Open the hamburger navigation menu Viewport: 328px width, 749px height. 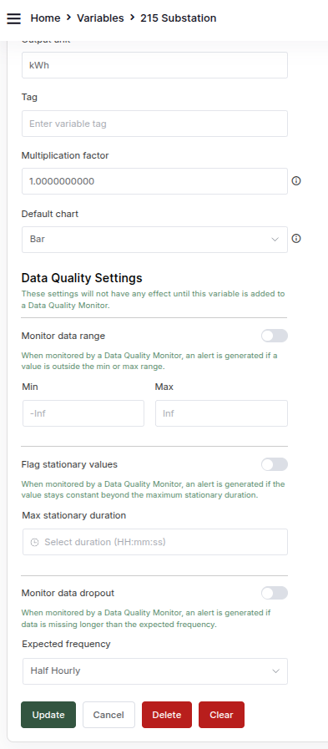(x=14, y=18)
